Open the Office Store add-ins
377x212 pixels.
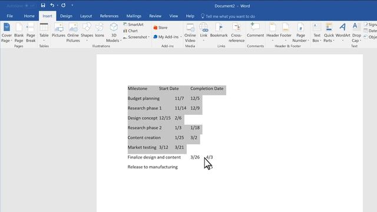click(160, 28)
